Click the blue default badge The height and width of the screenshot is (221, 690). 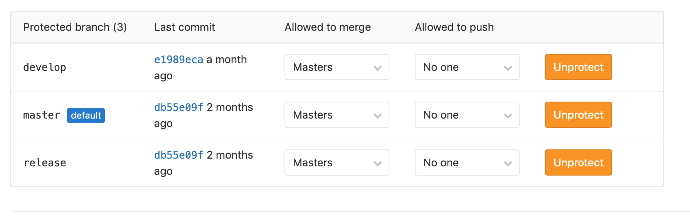(x=86, y=116)
